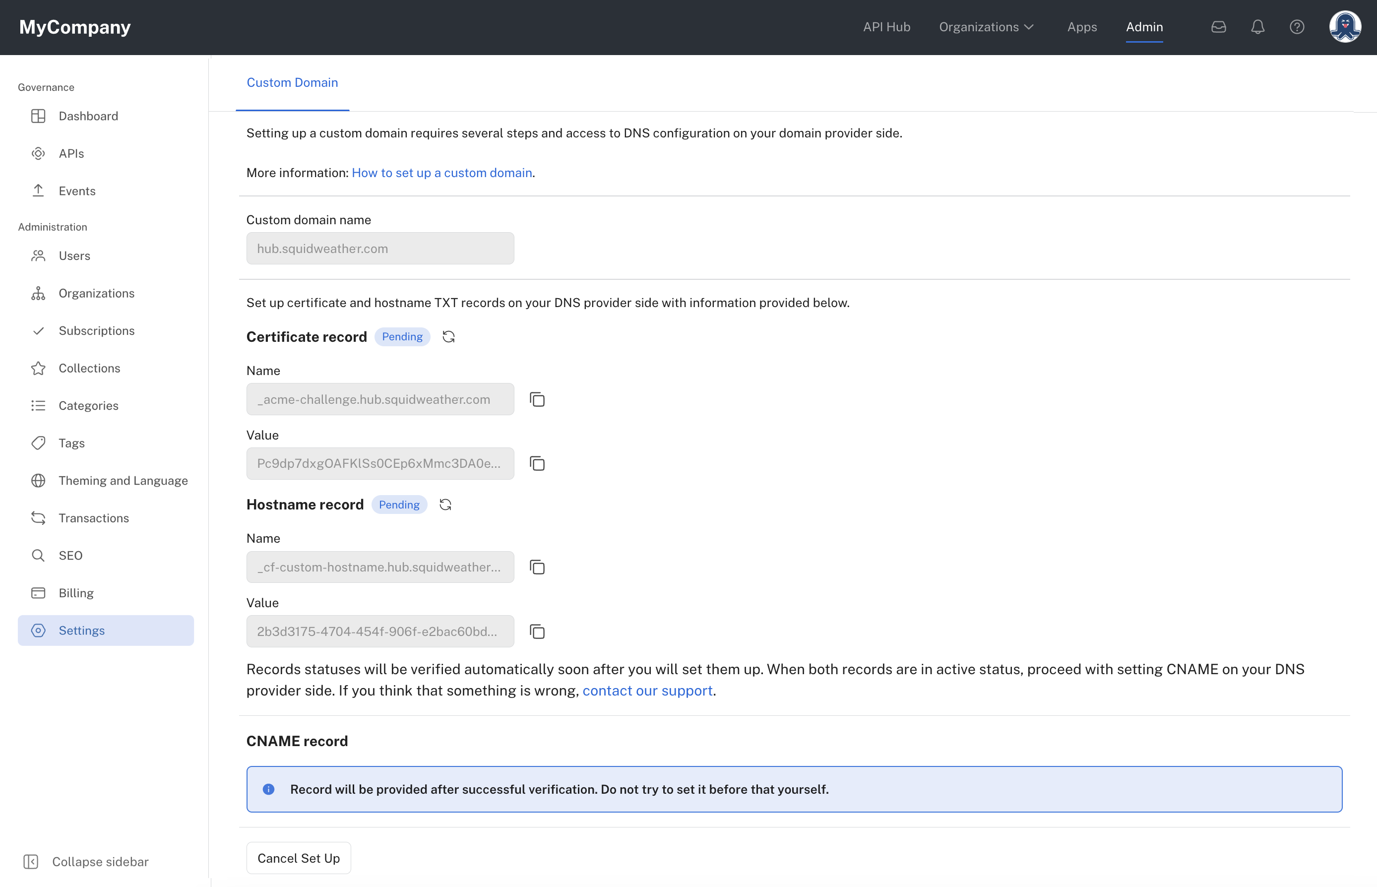Click the SEO sidebar icon
Viewport: 1377px width, 887px height.
coord(38,555)
